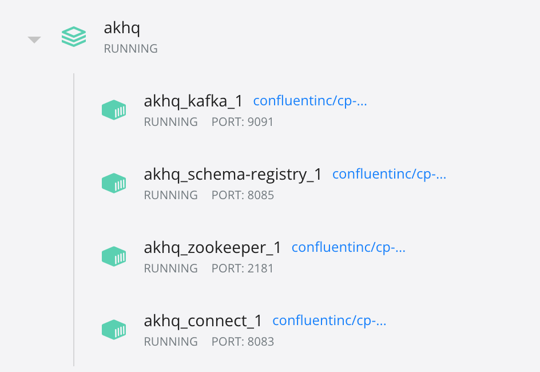This screenshot has height=372, width=540.
Task: Select the akhq_schema-registry_1 container icon
Action: [114, 183]
